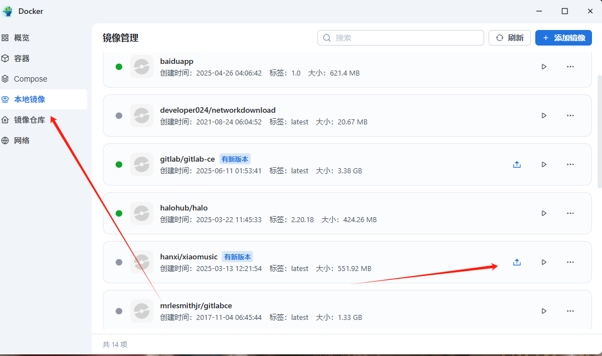Click play icon for developer024/networkdownload
This screenshot has height=356, width=602.
[544, 116]
